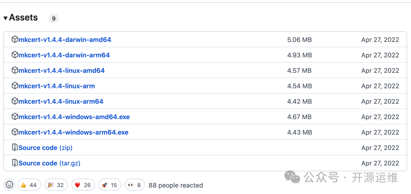Image resolution: width=411 pixels, height=194 pixels.
Task: Download mkcert-v1.4.4-linux-arm64
Action: (x=61, y=101)
